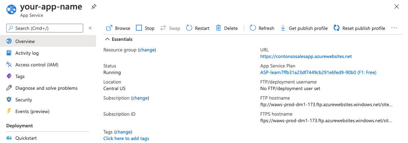Image resolution: width=408 pixels, height=143 pixels.
Task: Click the download arrow icon
Action: pyautogui.click(x=283, y=28)
